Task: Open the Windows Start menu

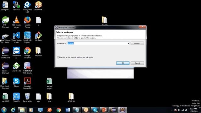Action: (4, 110)
